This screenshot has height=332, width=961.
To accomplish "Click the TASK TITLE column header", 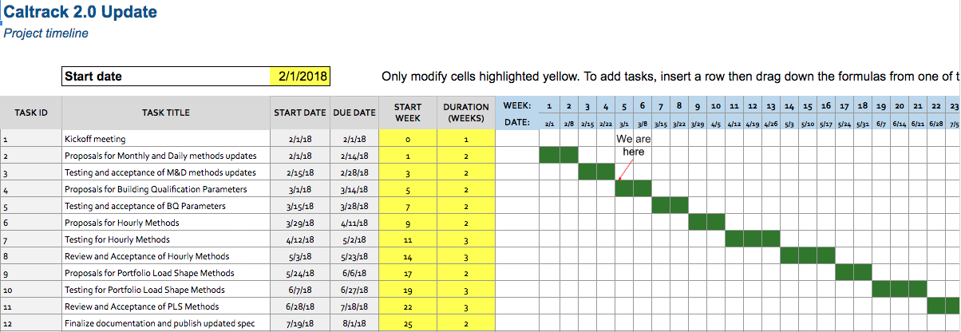I will (166, 113).
